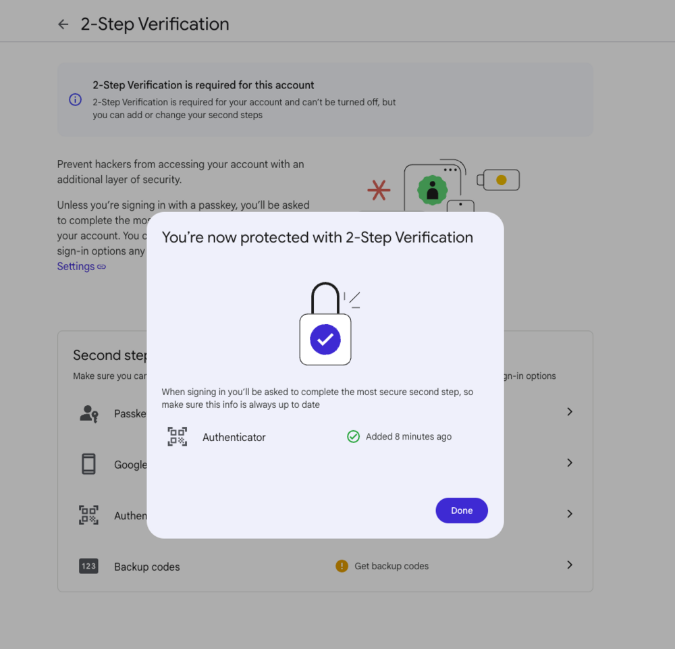Screen dimensions: 675x649
Task: Click the security key illustration at top right
Action: click(x=498, y=180)
